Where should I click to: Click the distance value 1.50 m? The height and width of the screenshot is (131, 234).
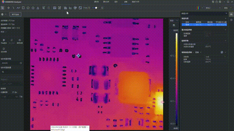pos(208,59)
